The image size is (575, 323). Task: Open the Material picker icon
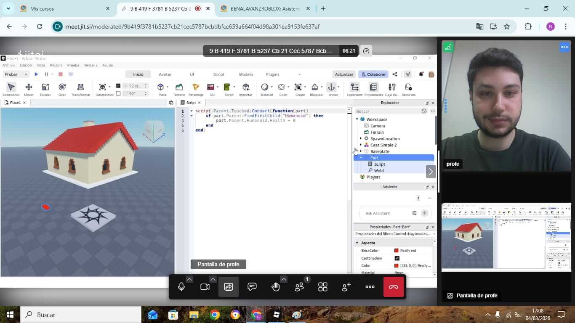click(x=264, y=87)
